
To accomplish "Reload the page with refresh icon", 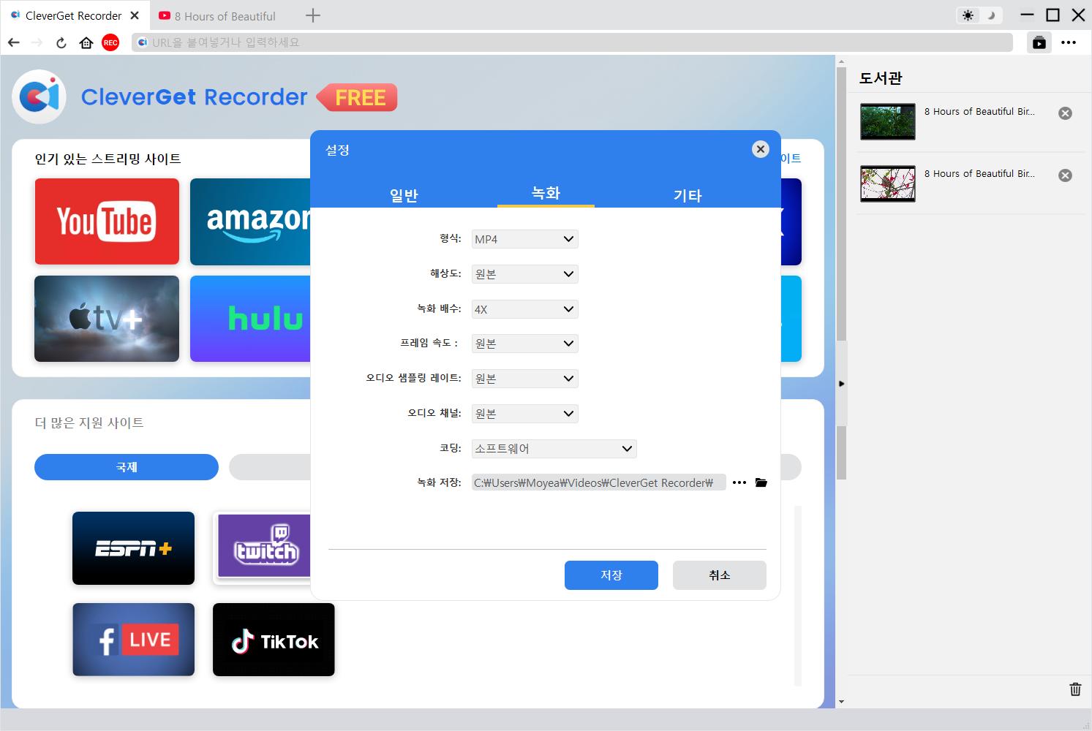I will 61,42.
